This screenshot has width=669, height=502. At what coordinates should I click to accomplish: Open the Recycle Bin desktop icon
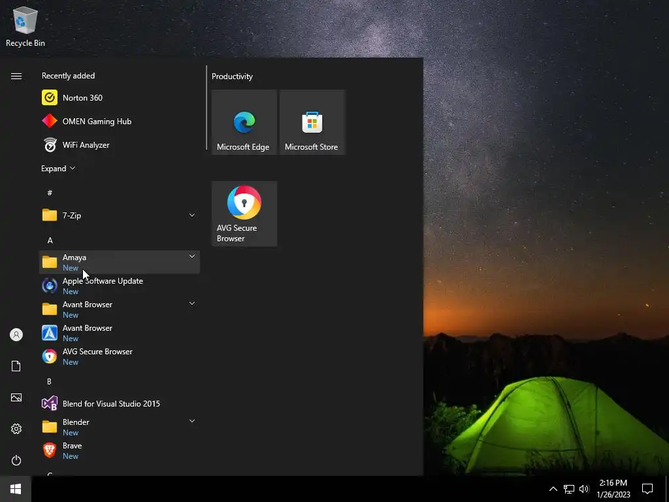click(25, 27)
